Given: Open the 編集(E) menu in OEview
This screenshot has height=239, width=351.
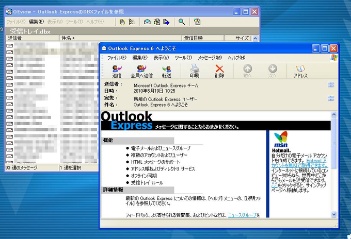Looking at the screenshot, I should point(36,22).
